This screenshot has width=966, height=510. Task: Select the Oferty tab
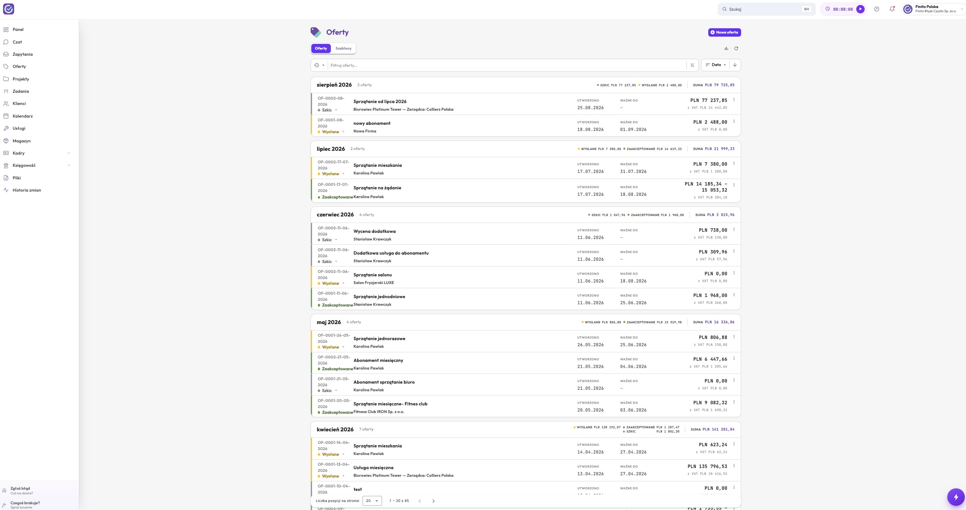pos(321,48)
